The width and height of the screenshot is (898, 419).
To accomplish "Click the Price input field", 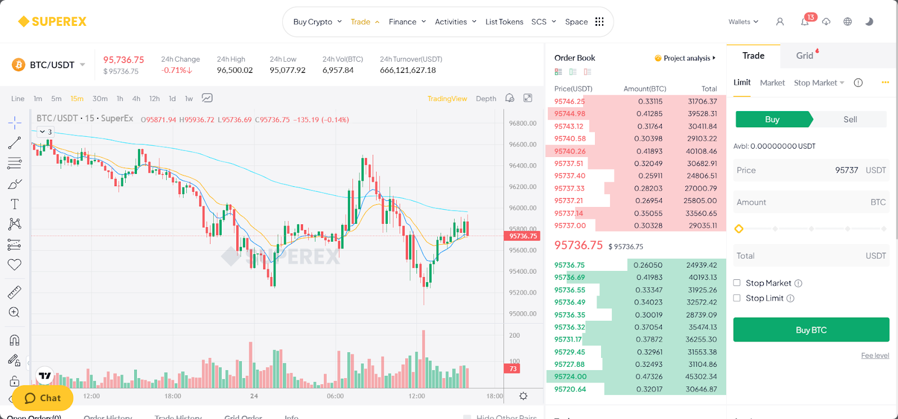I will pos(811,170).
